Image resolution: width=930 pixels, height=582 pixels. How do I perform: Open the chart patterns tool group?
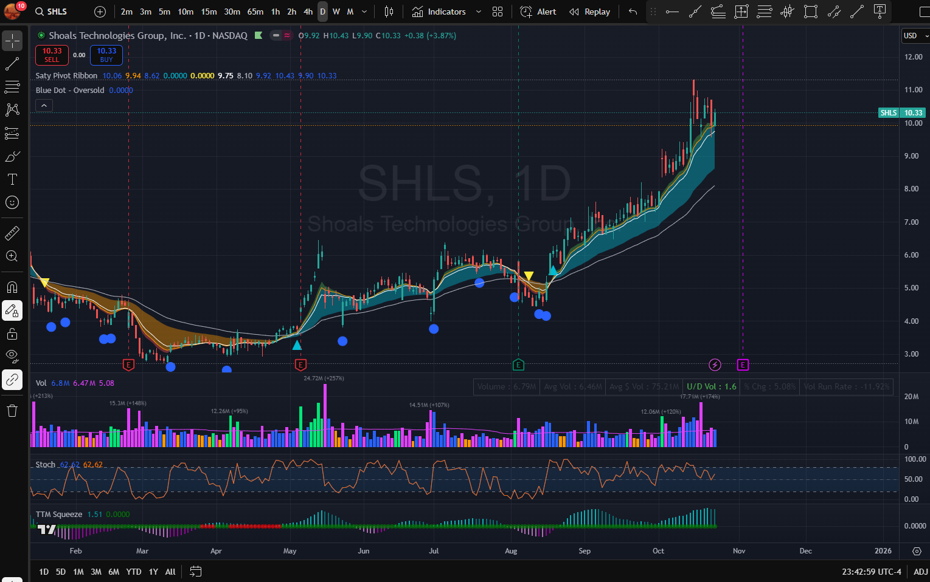12,110
